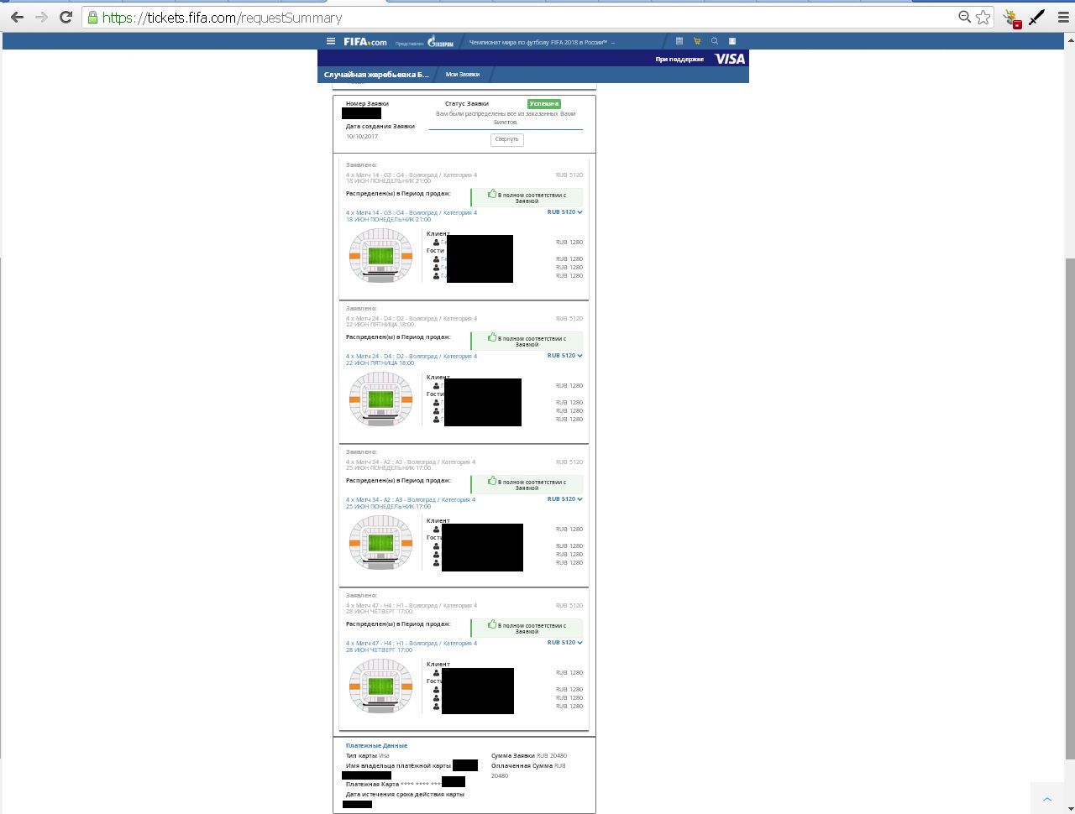Screen dimensions: 1075x814
Task: Click the Оплаченная Сумма label
Action: 522,766
